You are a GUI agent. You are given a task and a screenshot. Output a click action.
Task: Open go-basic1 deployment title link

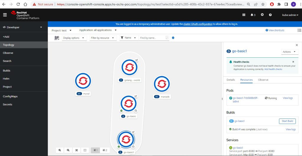tap(239, 51)
